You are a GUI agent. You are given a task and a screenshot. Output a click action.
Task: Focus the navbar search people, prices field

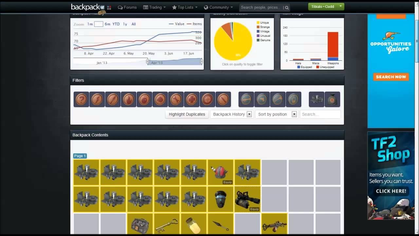coord(261,8)
